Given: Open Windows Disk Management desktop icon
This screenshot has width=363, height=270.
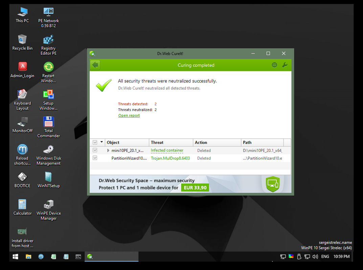Looking at the screenshot, I should [48, 155].
